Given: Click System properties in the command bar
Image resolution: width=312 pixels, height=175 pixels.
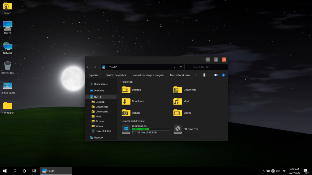Looking at the screenshot, I should (116, 75).
